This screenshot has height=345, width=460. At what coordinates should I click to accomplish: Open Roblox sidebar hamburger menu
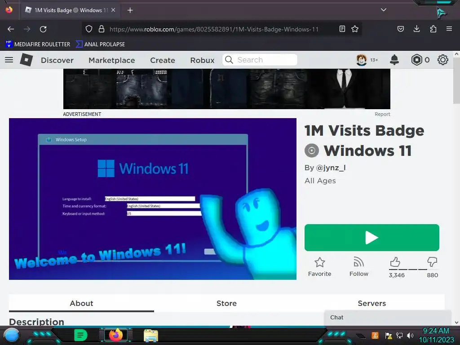9,60
